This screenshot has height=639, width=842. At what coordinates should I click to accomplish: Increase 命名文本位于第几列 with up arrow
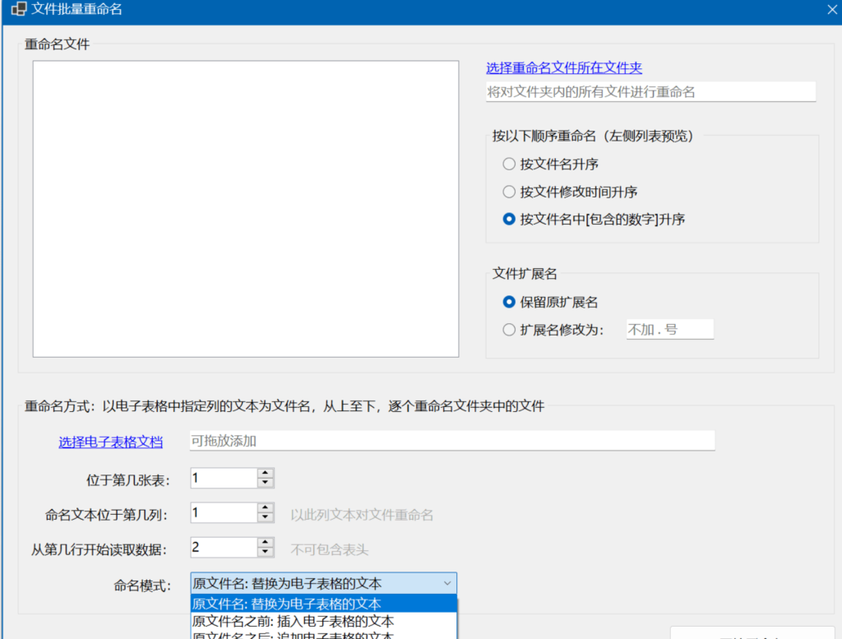266,508
